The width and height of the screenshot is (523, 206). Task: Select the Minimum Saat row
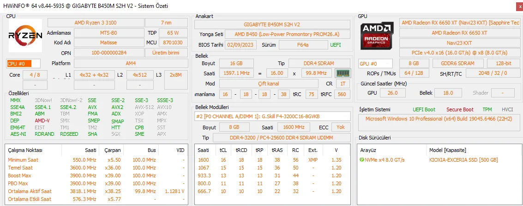pos(96,160)
